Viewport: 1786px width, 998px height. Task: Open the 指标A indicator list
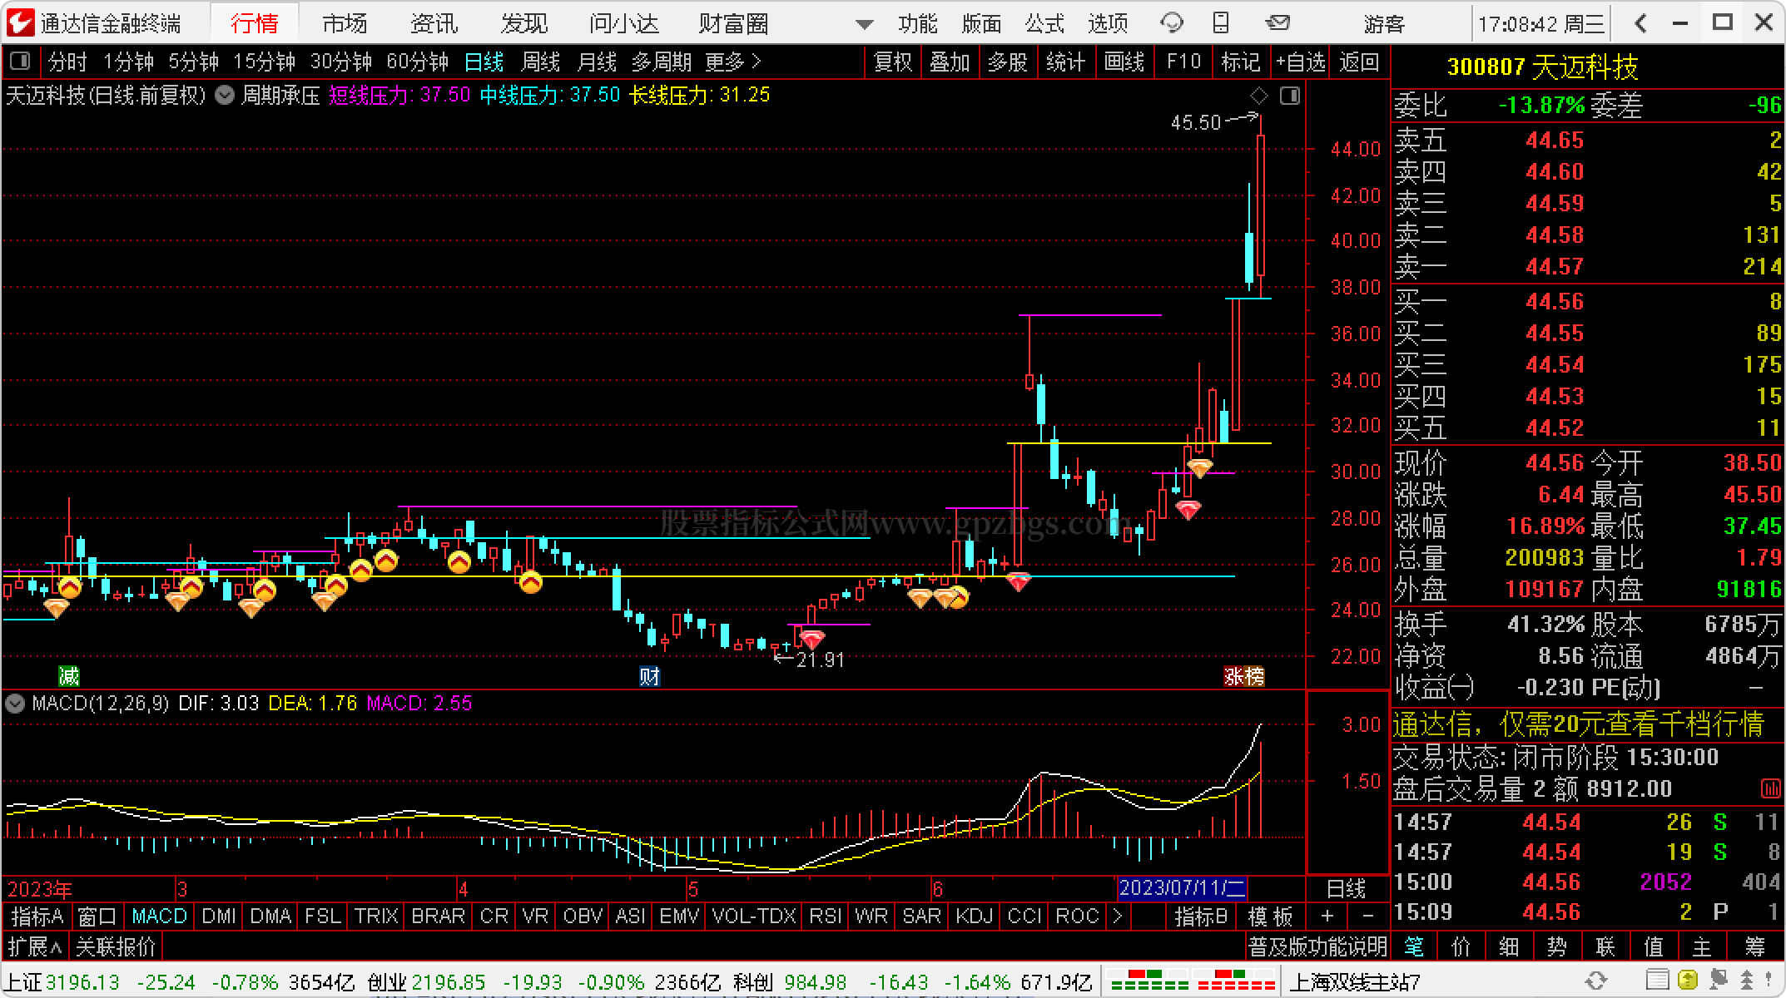(37, 916)
